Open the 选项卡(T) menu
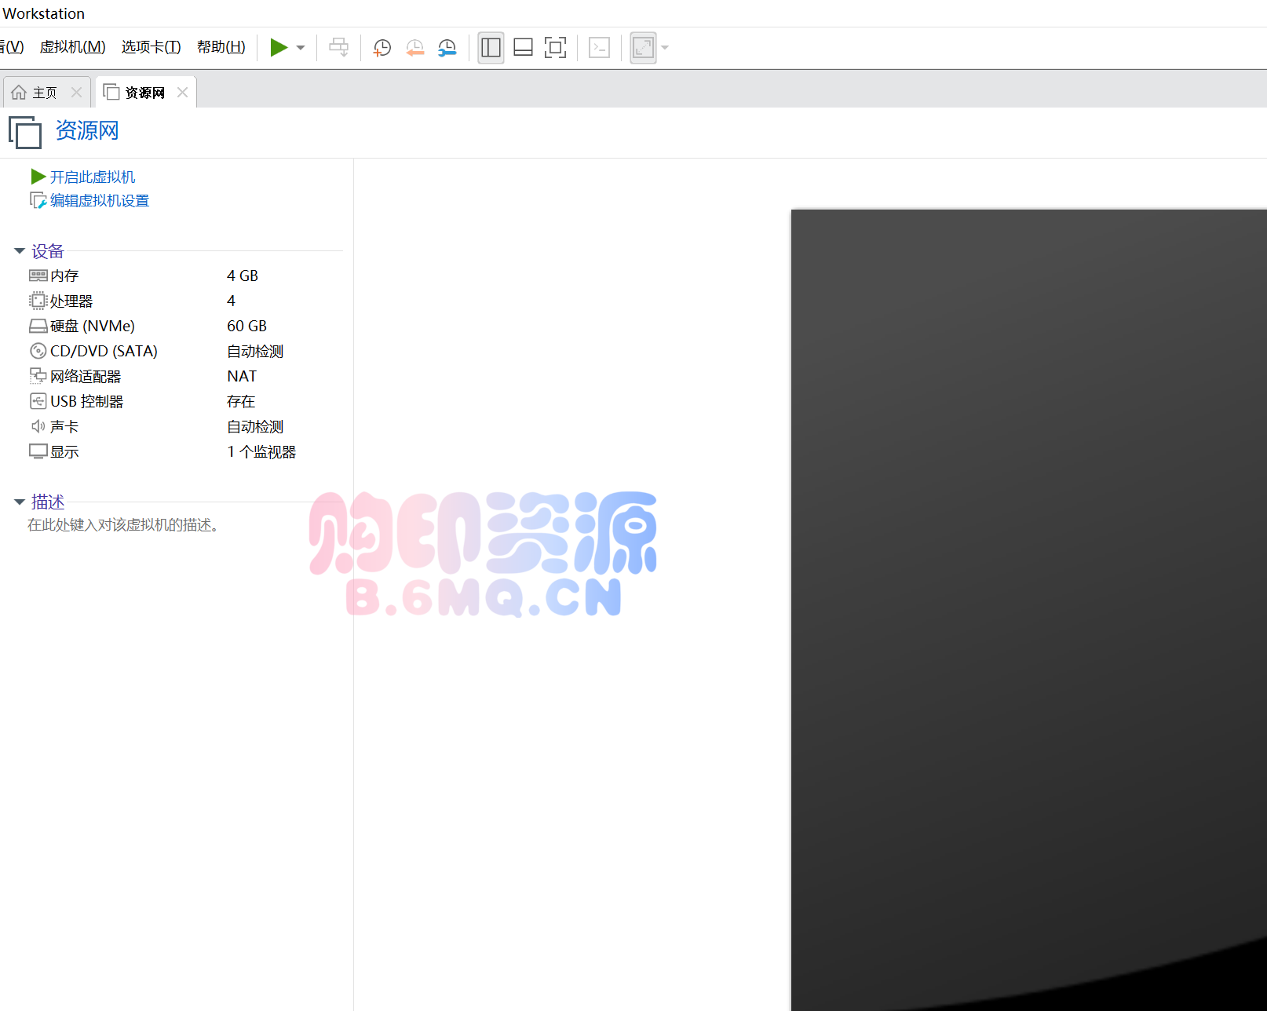 coord(152,47)
